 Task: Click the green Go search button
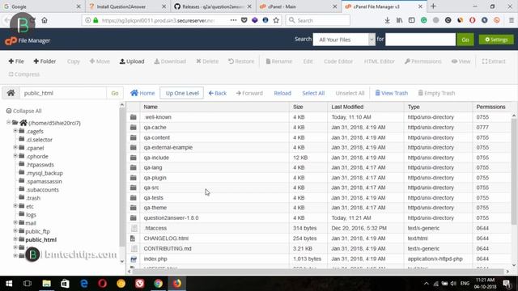point(465,40)
